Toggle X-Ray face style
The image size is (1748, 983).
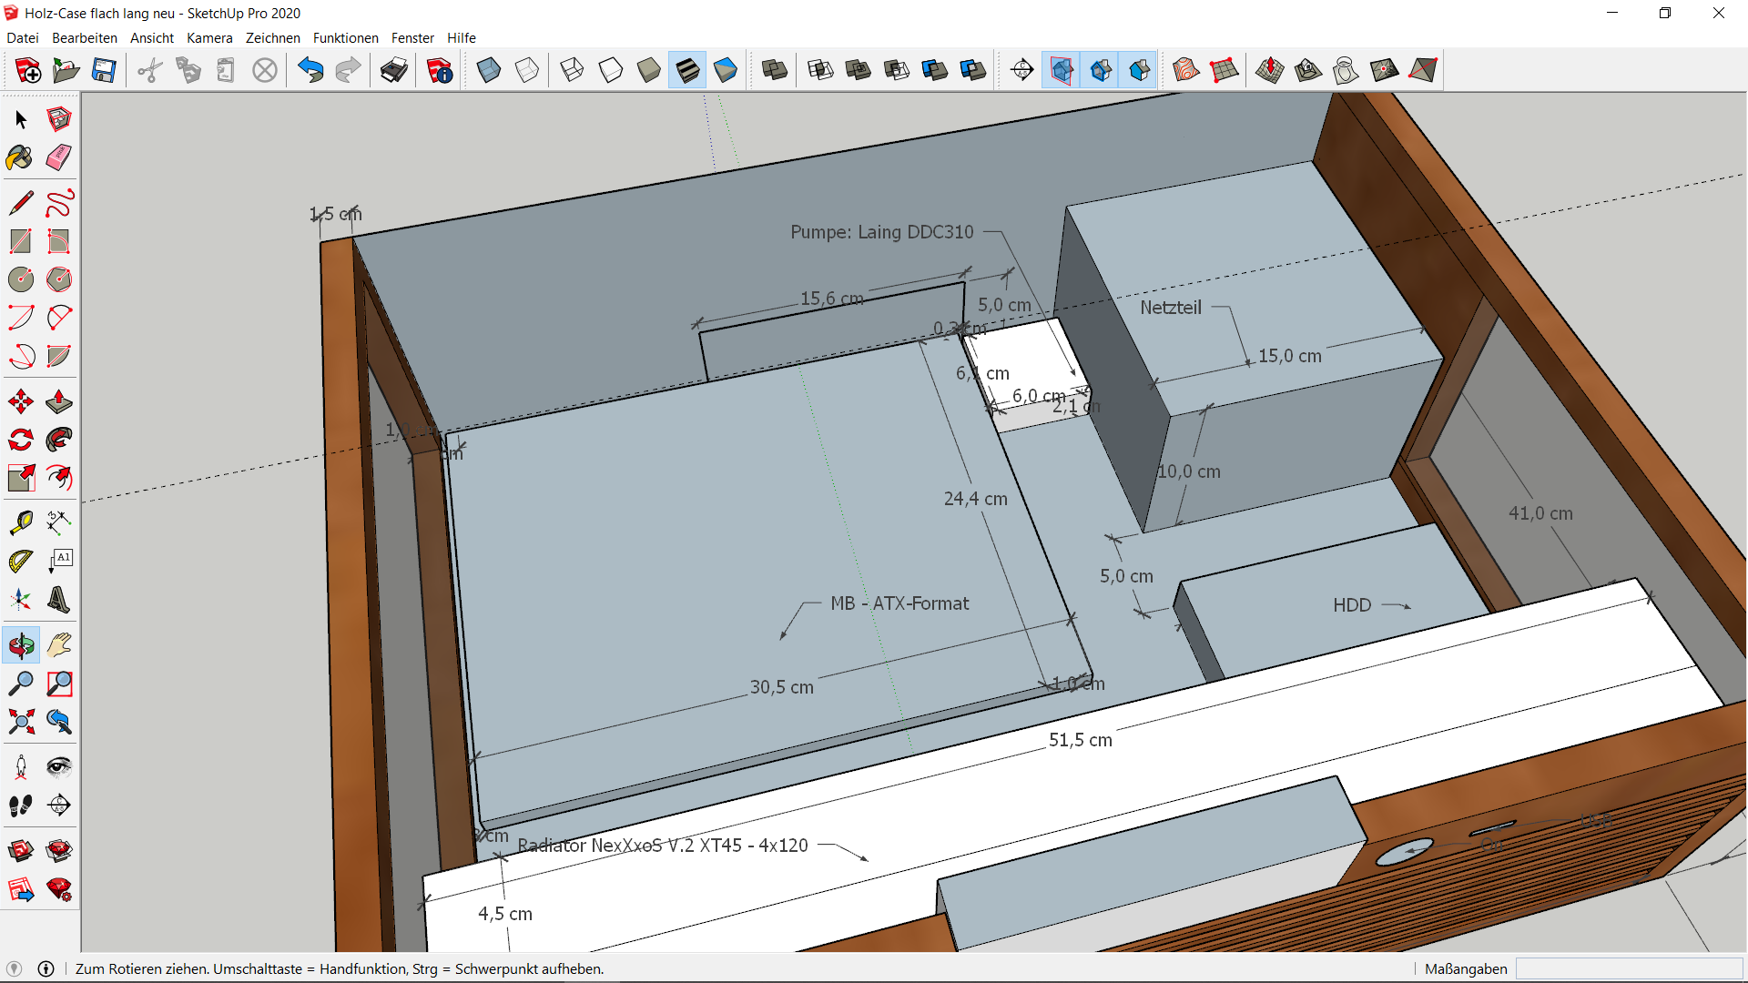coord(489,70)
